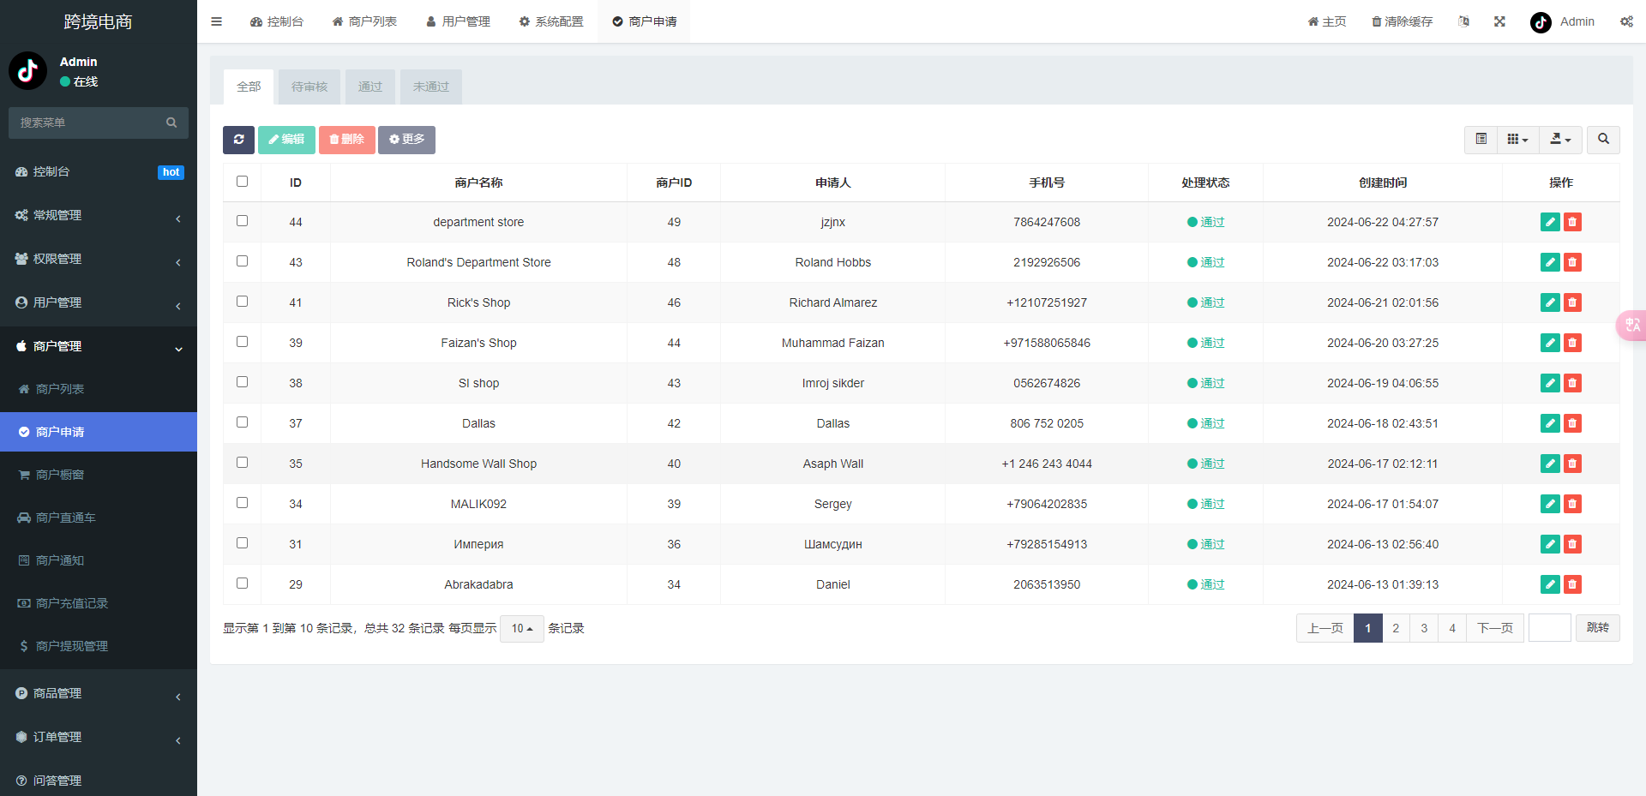Edit the Rick's Shop row with green pencil

(1549, 302)
